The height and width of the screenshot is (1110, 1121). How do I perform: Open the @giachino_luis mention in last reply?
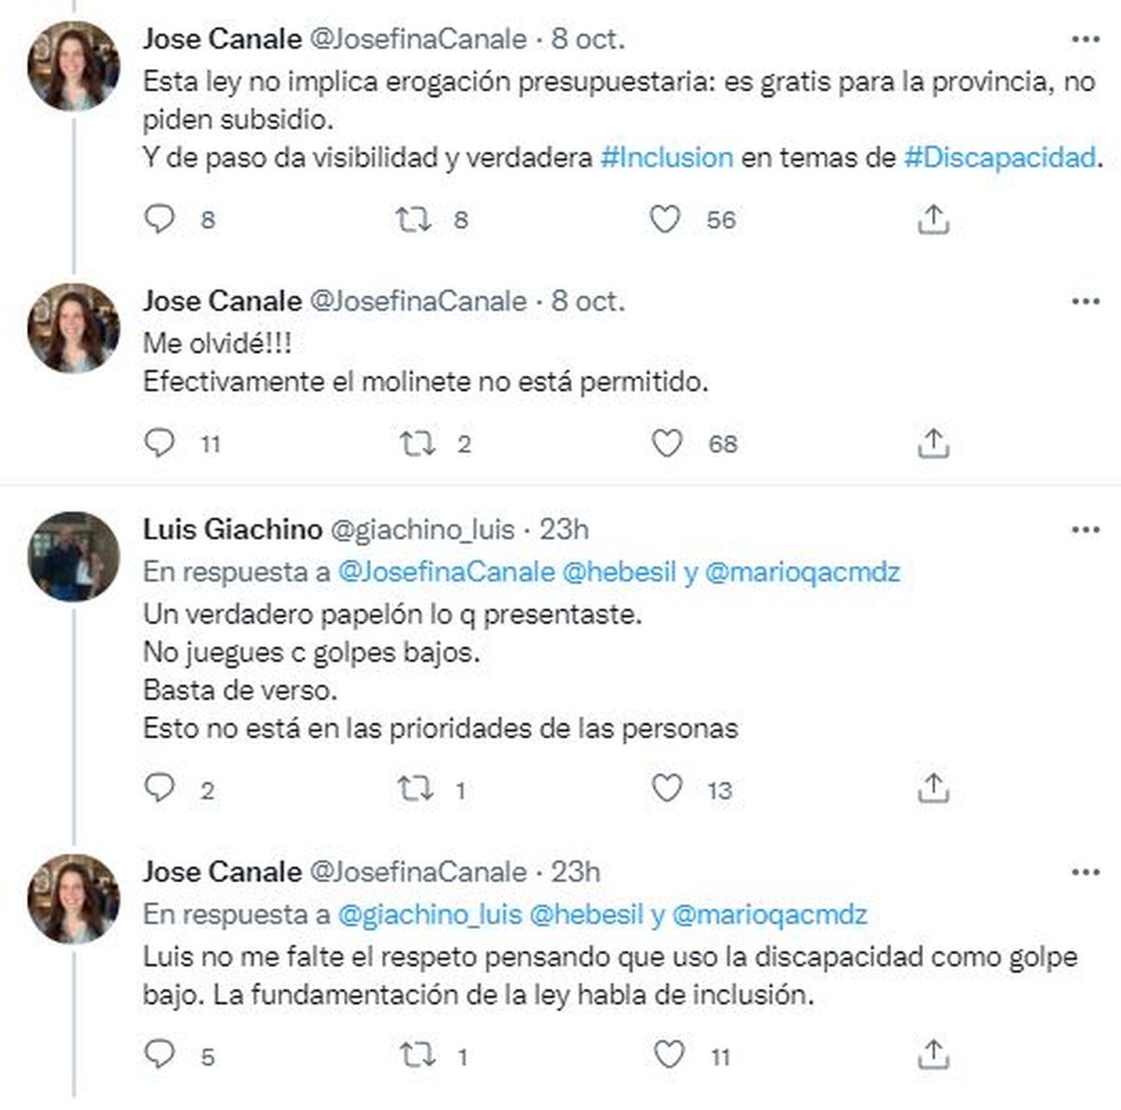(x=429, y=915)
